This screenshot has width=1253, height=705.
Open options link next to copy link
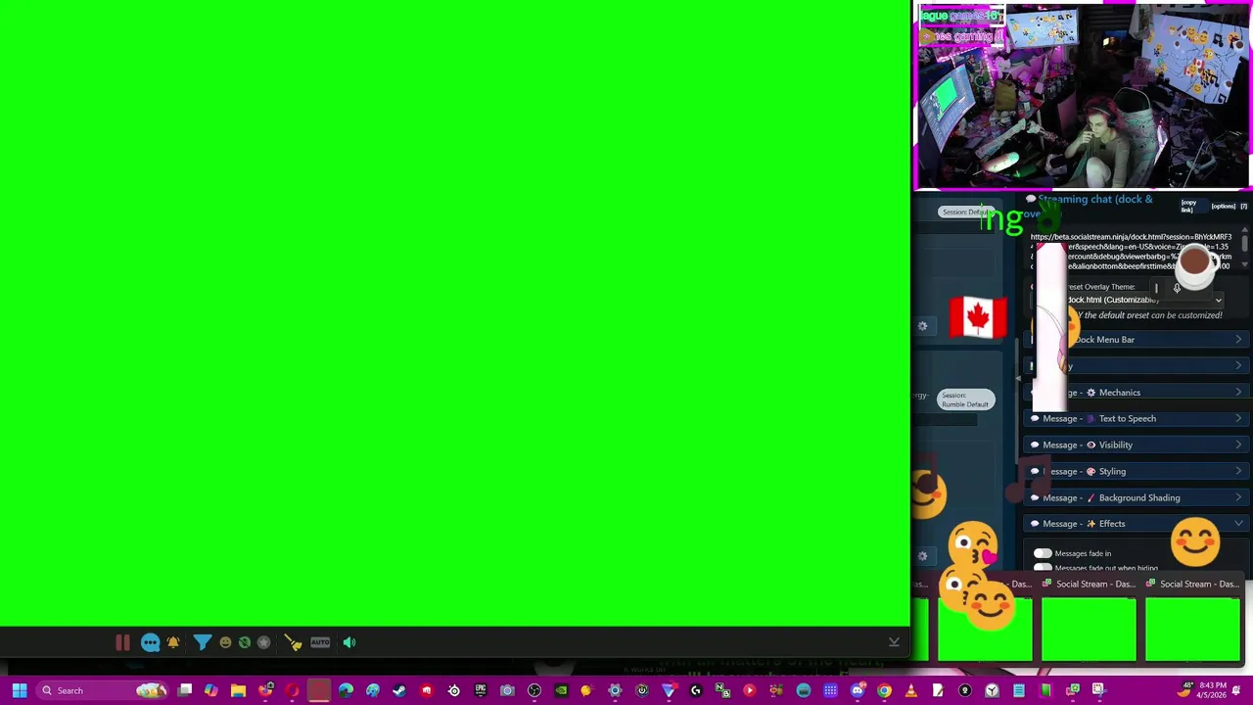1223,206
